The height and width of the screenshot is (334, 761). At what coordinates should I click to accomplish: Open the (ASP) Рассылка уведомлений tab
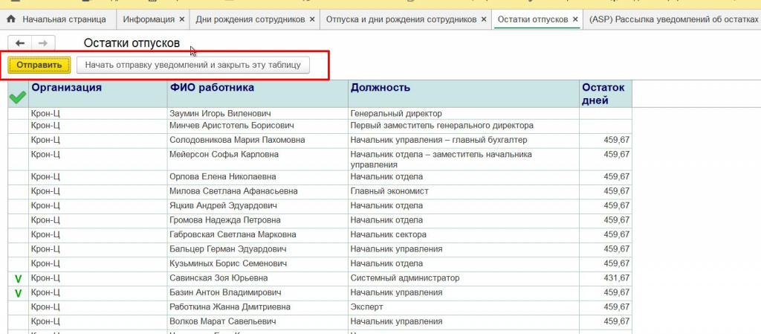[673, 19]
